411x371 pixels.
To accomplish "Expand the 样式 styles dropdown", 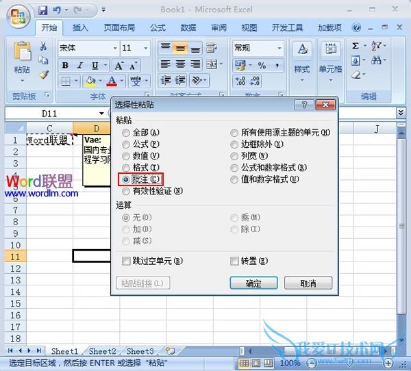I will [302, 79].
